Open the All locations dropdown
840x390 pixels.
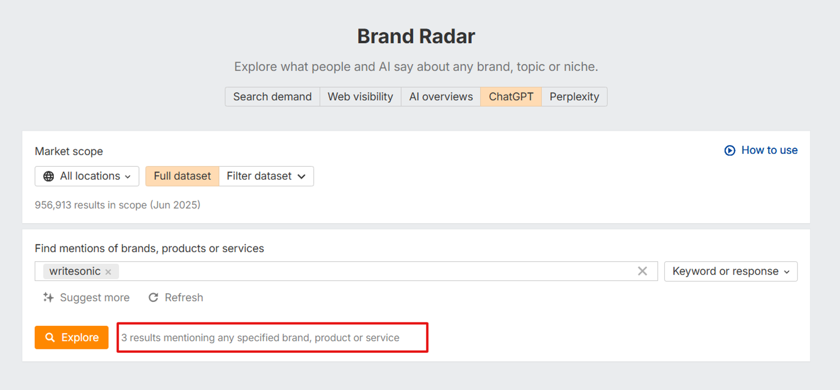coord(87,176)
